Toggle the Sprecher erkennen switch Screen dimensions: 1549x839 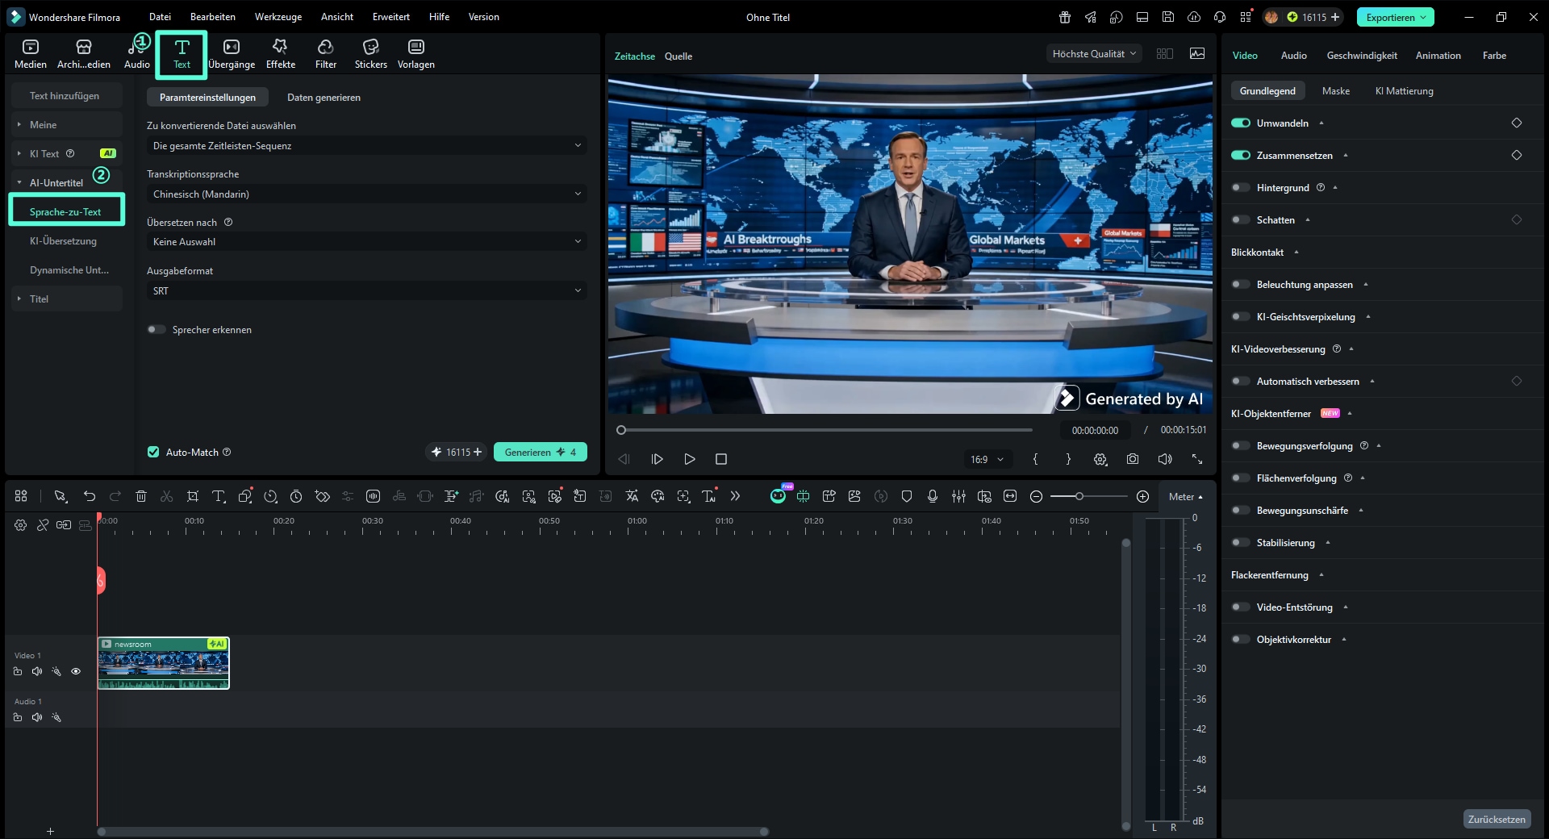157,329
